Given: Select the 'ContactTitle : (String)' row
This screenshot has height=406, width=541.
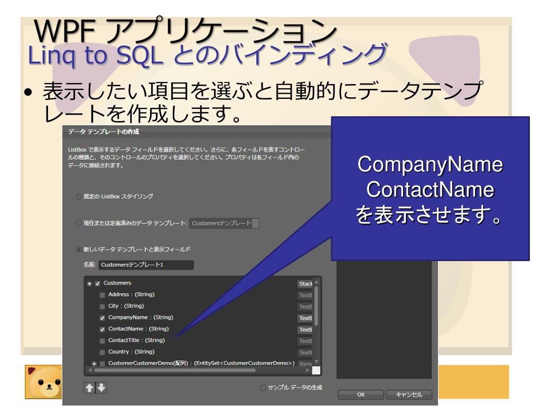Looking at the screenshot, I should click(137, 340).
